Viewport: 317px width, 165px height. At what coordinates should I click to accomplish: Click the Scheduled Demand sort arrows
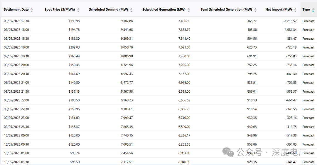(131, 10)
